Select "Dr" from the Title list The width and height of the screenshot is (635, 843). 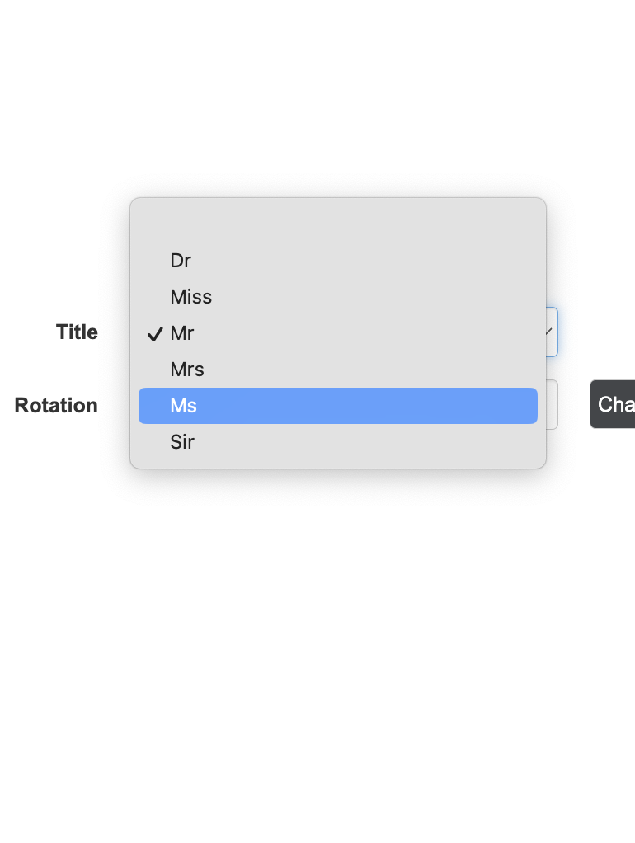pyautogui.click(x=181, y=261)
